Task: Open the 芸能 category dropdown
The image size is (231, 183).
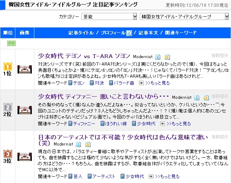Action: tap(109, 16)
